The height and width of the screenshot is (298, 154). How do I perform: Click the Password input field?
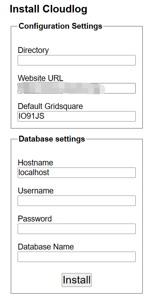[x=77, y=229]
